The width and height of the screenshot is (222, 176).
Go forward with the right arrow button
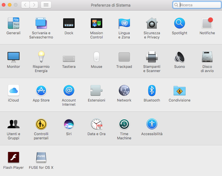(34, 5)
